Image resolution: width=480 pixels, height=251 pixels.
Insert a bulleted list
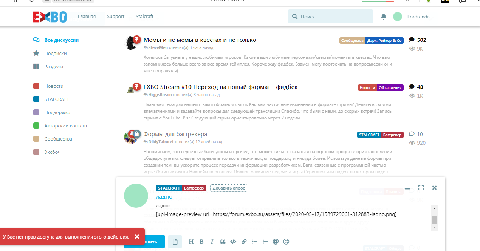254,242
